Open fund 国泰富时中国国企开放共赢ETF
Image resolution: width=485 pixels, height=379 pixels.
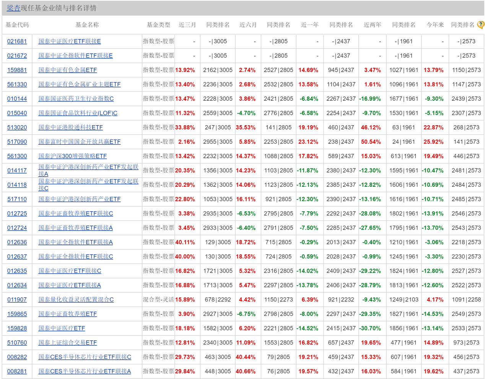(80, 142)
